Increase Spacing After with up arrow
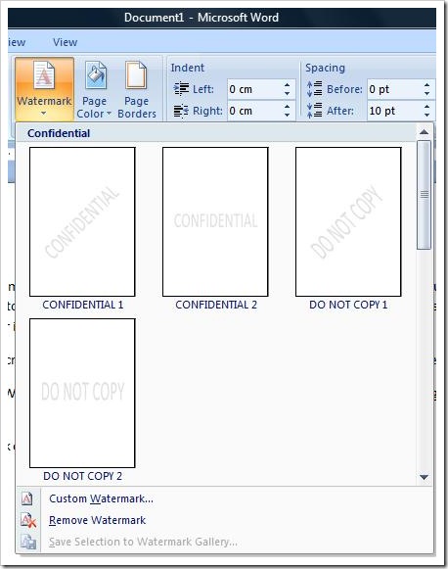 [x=427, y=107]
